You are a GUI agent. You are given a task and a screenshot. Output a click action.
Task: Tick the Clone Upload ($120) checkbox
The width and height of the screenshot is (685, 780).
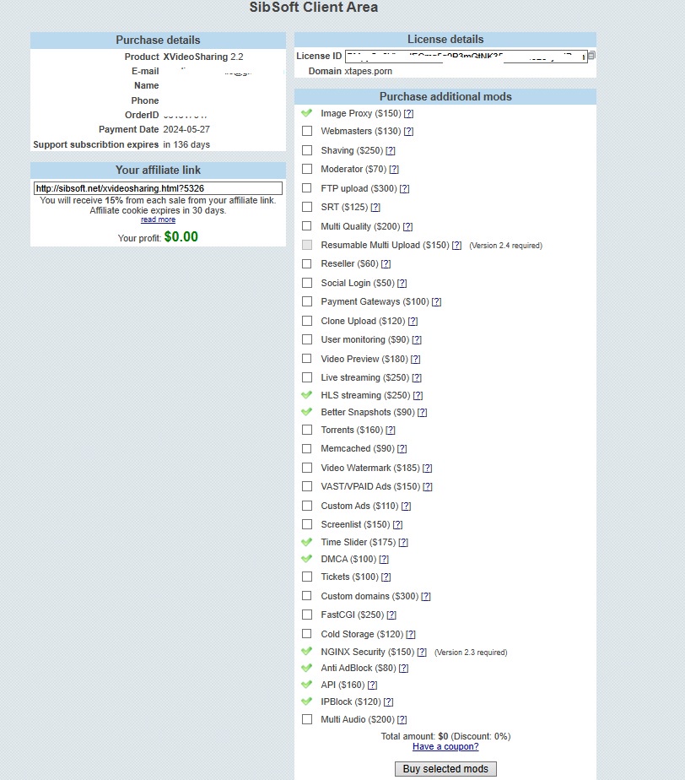(x=307, y=321)
